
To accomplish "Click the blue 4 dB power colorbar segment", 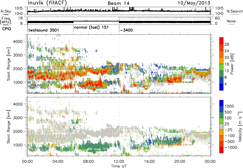I will 221,87.
